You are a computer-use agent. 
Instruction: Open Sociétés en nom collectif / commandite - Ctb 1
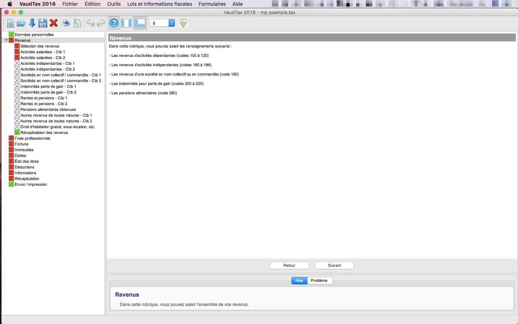coord(61,75)
